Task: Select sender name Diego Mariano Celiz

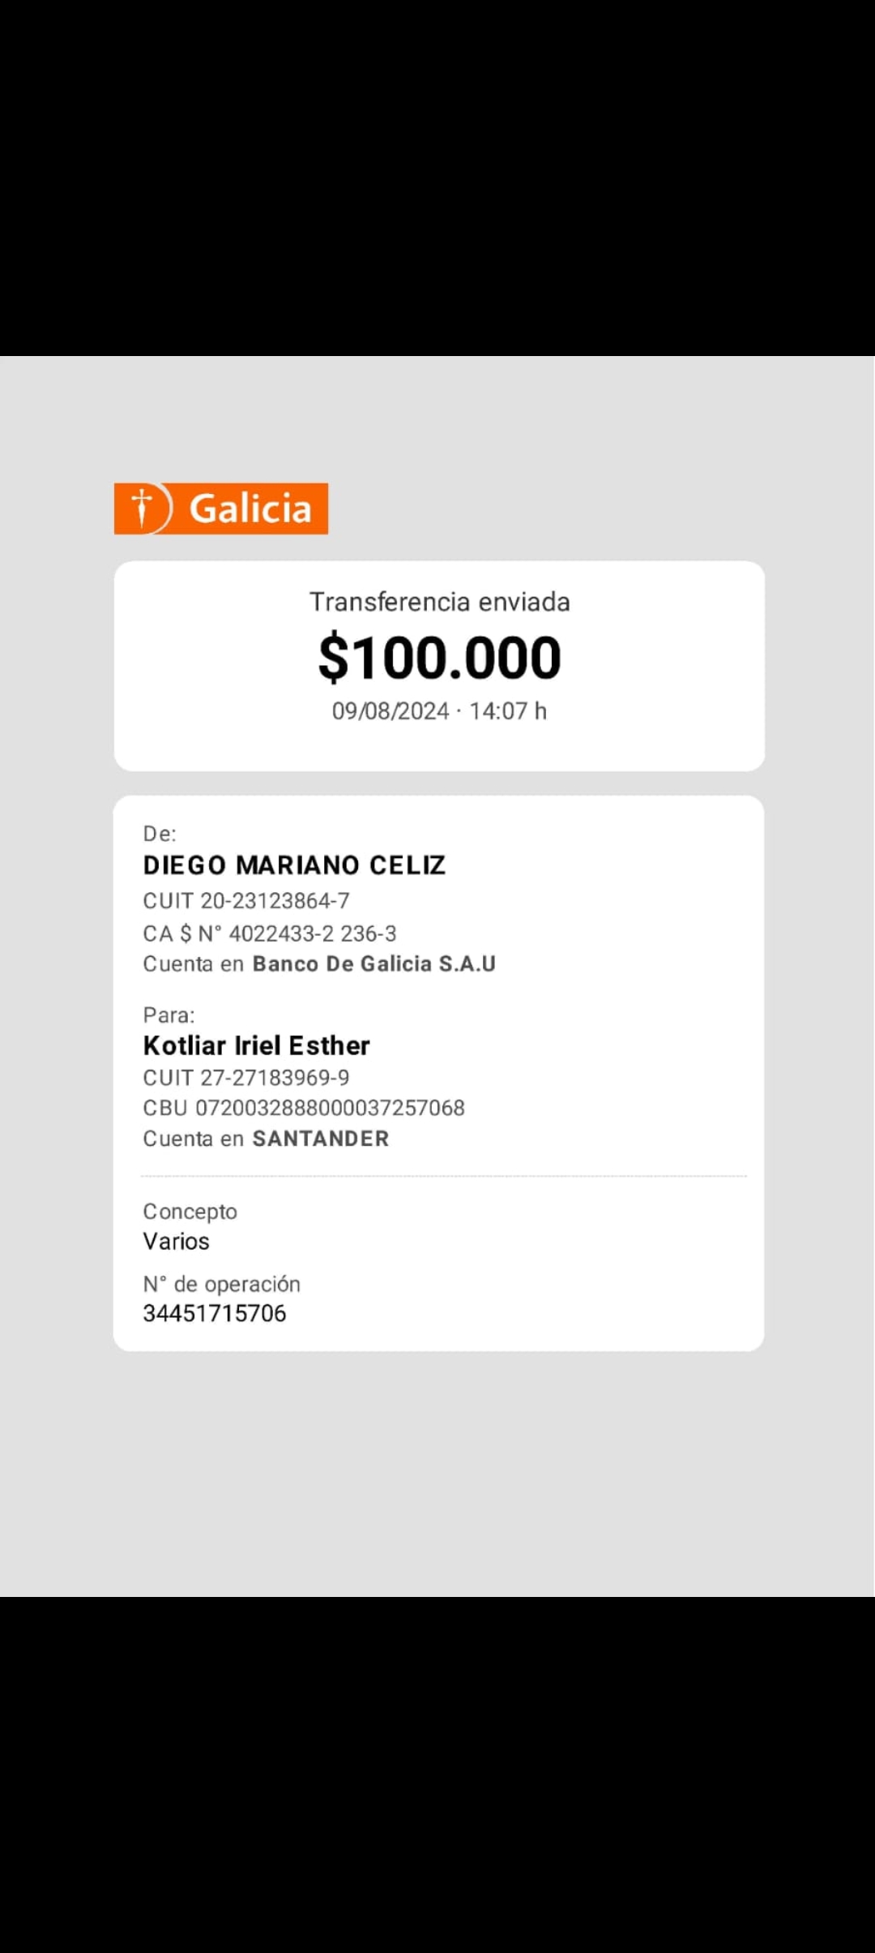Action: pyautogui.click(x=294, y=865)
